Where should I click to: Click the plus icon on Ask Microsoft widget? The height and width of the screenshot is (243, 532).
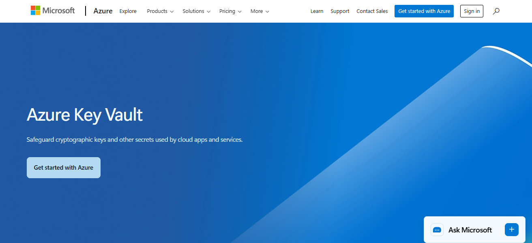(x=511, y=230)
